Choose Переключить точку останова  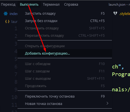click(x=65, y=96)
